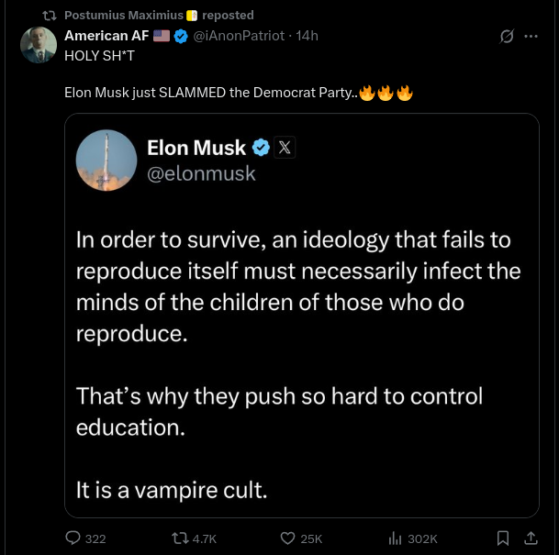The height and width of the screenshot is (555, 559).
Task: Share the post via the share icon
Action: pyautogui.click(x=531, y=538)
